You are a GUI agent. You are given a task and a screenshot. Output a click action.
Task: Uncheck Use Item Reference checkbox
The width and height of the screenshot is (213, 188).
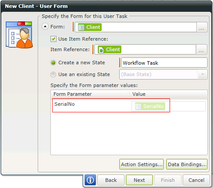53,39
